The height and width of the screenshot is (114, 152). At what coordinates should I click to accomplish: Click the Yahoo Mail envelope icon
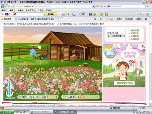point(74,14)
